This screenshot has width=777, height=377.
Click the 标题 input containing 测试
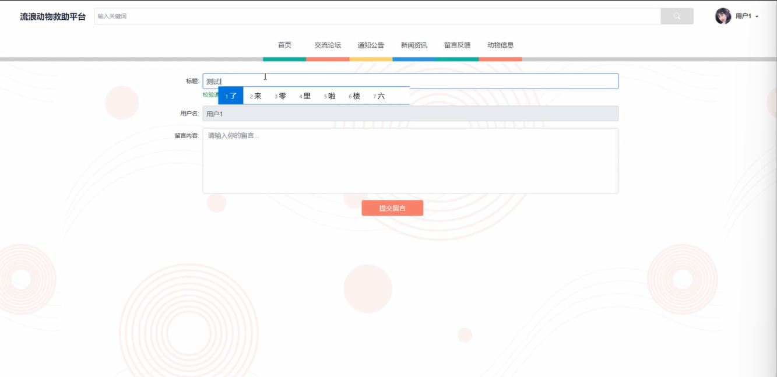tap(410, 81)
